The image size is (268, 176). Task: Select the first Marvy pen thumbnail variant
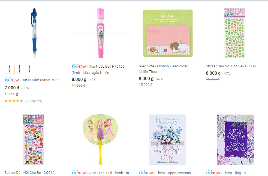pyautogui.click(x=10, y=69)
